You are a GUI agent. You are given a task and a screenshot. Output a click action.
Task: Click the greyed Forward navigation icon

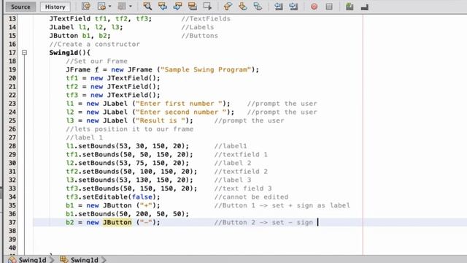(122, 7)
